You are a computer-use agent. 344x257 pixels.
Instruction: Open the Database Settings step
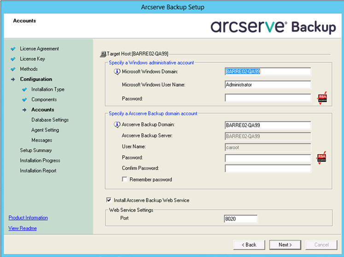[x=50, y=120]
